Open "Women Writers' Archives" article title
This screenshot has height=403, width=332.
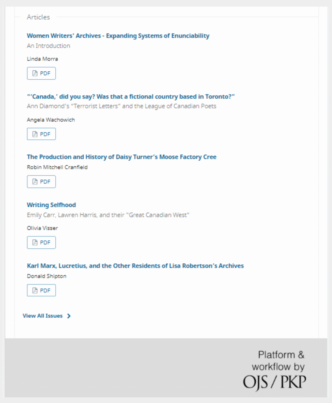(x=118, y=36)
